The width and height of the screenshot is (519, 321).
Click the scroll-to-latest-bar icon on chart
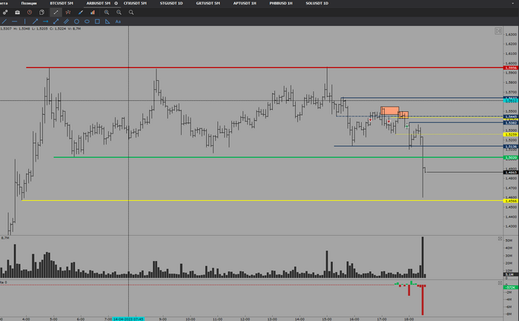(x=498, y=31)
